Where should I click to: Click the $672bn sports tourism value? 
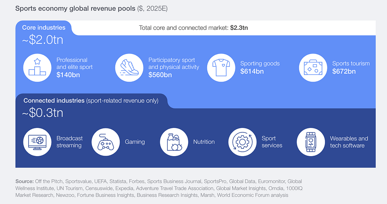344,71
